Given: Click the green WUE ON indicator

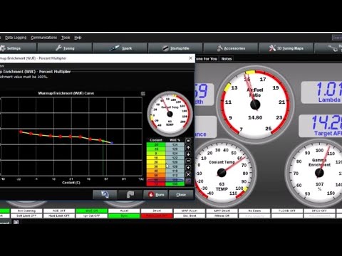Looking at the screenshot, I should (92, 210).
